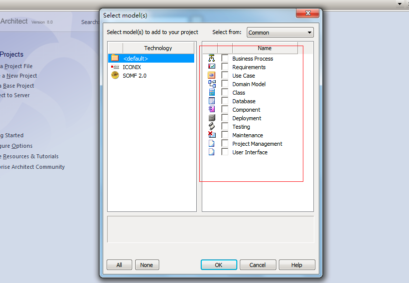Click the Project File link on Start Page
Viewport: 409px width, 283px height.
[x=16, y=66]
